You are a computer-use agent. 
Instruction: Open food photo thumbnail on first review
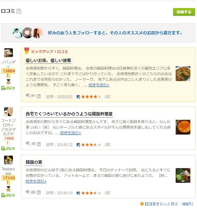[x=183, y=74]
